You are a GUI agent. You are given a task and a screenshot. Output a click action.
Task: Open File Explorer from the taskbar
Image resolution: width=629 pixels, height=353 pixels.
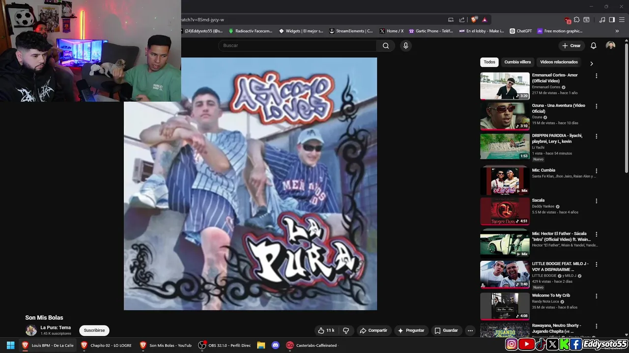(261, 345)
